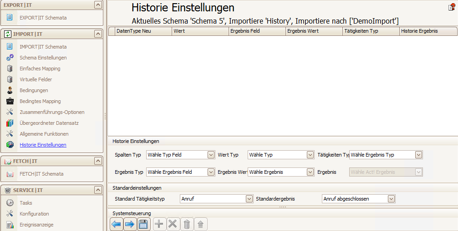Click the FETCH|IT Schemata mail icon
The height and width of the screenshot is (231, 458).
tap(10, 174)
